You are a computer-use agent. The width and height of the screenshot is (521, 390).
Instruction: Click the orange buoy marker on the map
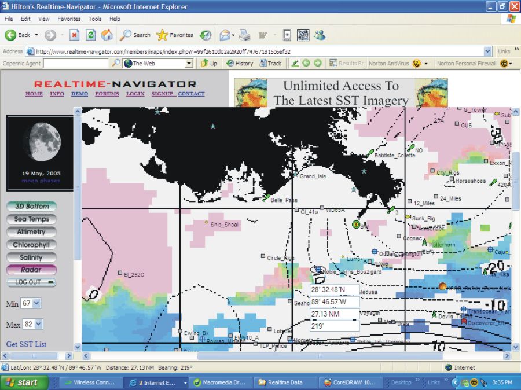pos(442,286)
